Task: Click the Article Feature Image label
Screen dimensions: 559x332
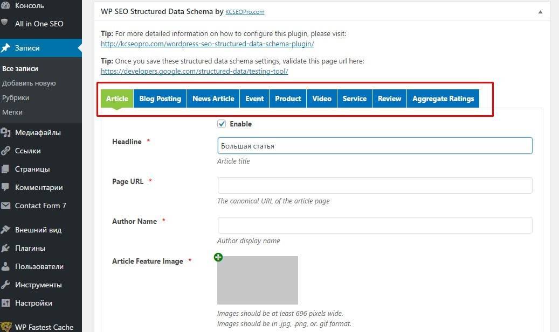Action: (148, 261)
